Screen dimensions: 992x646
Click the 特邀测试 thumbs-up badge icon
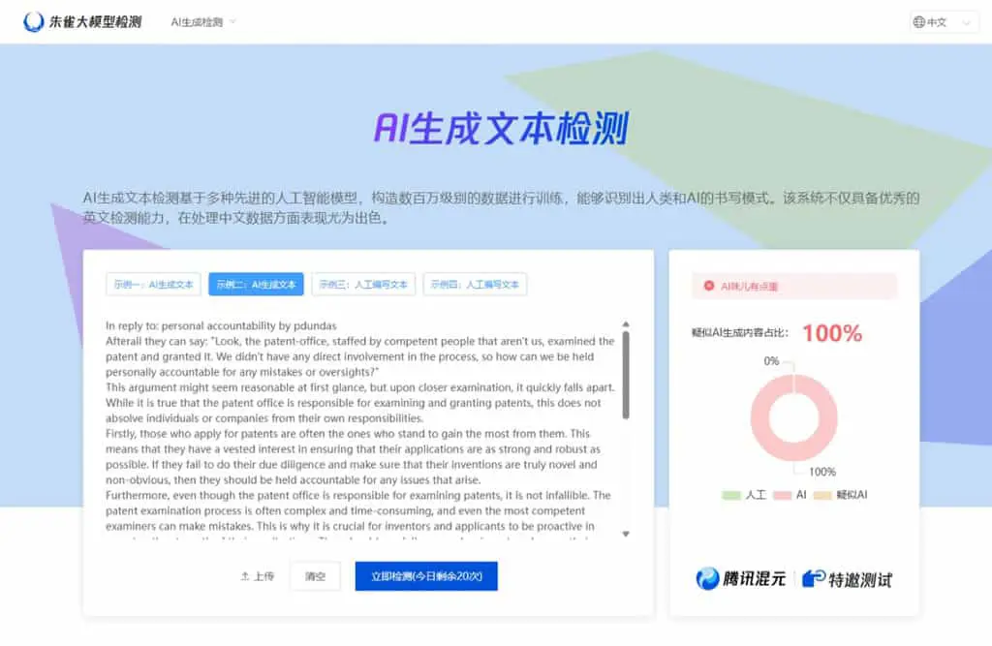tap(814, 578)
